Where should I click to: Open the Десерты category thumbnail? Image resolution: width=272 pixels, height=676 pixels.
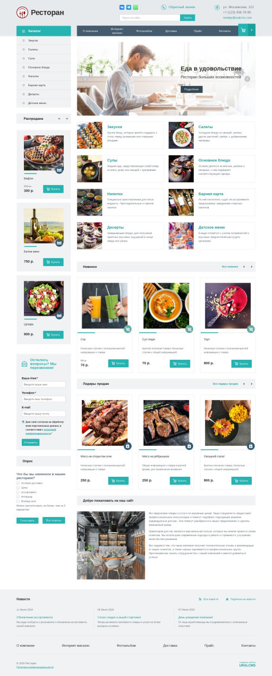coord(89,236)
